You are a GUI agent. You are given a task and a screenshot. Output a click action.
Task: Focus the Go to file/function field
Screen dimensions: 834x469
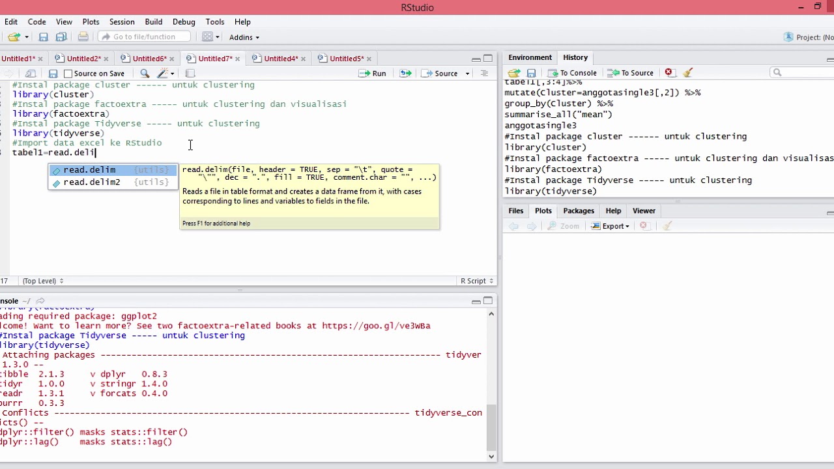(144, 37)
